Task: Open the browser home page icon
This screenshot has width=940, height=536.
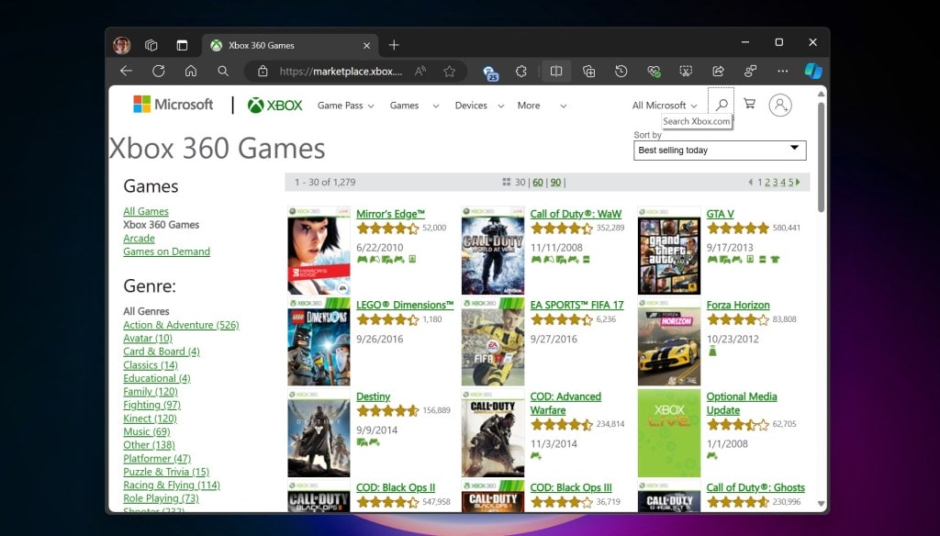Action: pos(191,71)
